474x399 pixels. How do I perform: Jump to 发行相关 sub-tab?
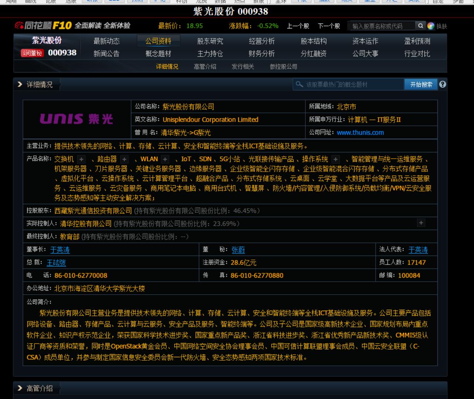243,67
